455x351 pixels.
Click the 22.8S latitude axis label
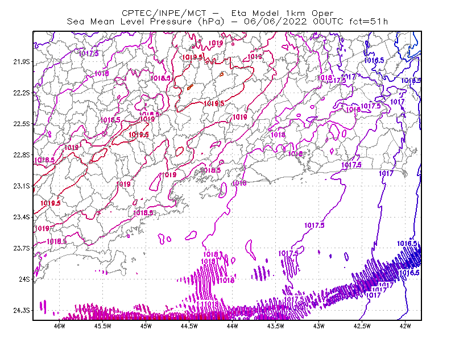[22, 155]
